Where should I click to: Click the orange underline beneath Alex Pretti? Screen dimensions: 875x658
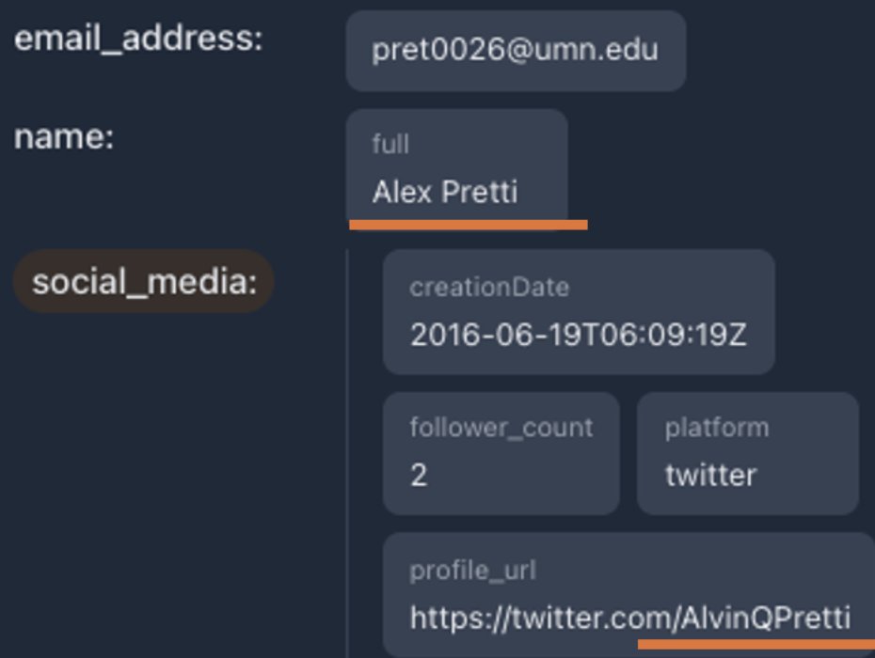coord(468,225)
